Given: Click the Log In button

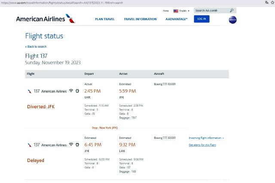Looking at the screenshot, I should coord(202,19).
